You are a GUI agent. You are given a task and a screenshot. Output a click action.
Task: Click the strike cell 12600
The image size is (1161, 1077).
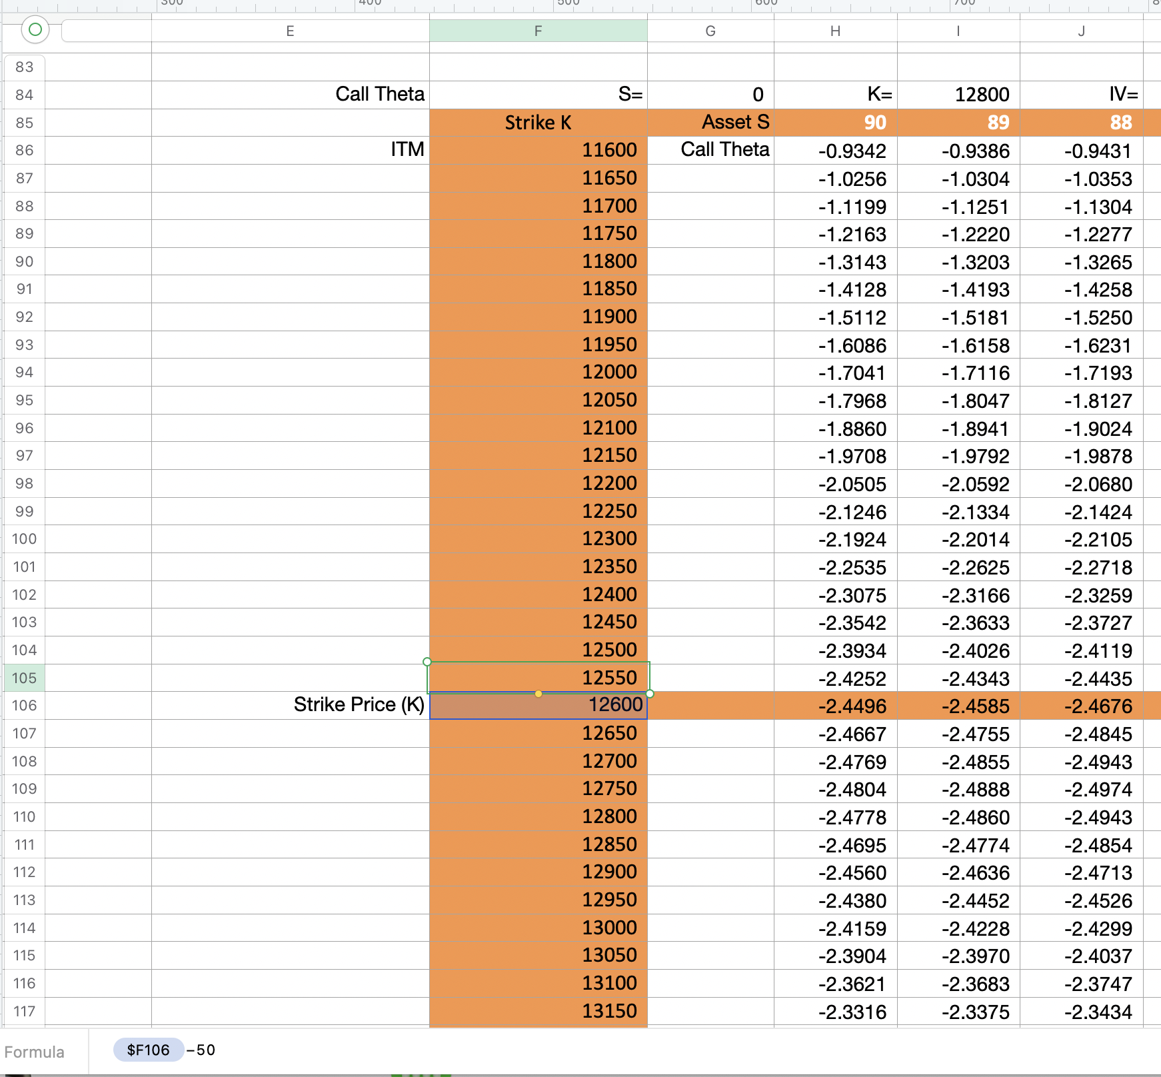tap(539, 705)
